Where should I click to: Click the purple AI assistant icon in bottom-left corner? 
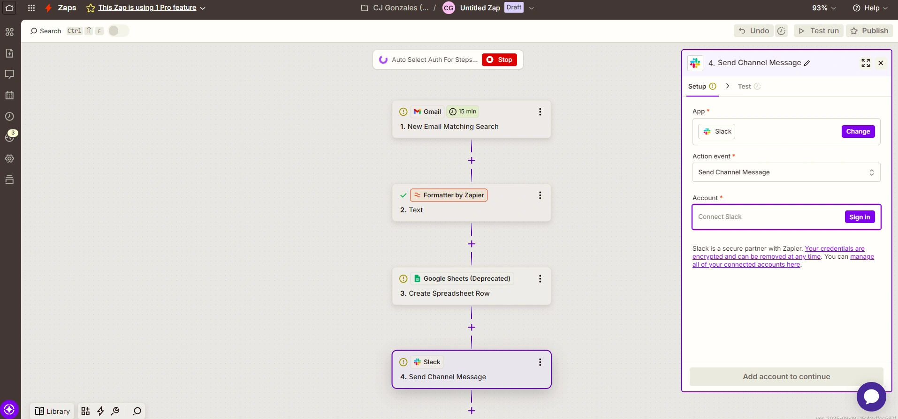[x=9, y=409]
